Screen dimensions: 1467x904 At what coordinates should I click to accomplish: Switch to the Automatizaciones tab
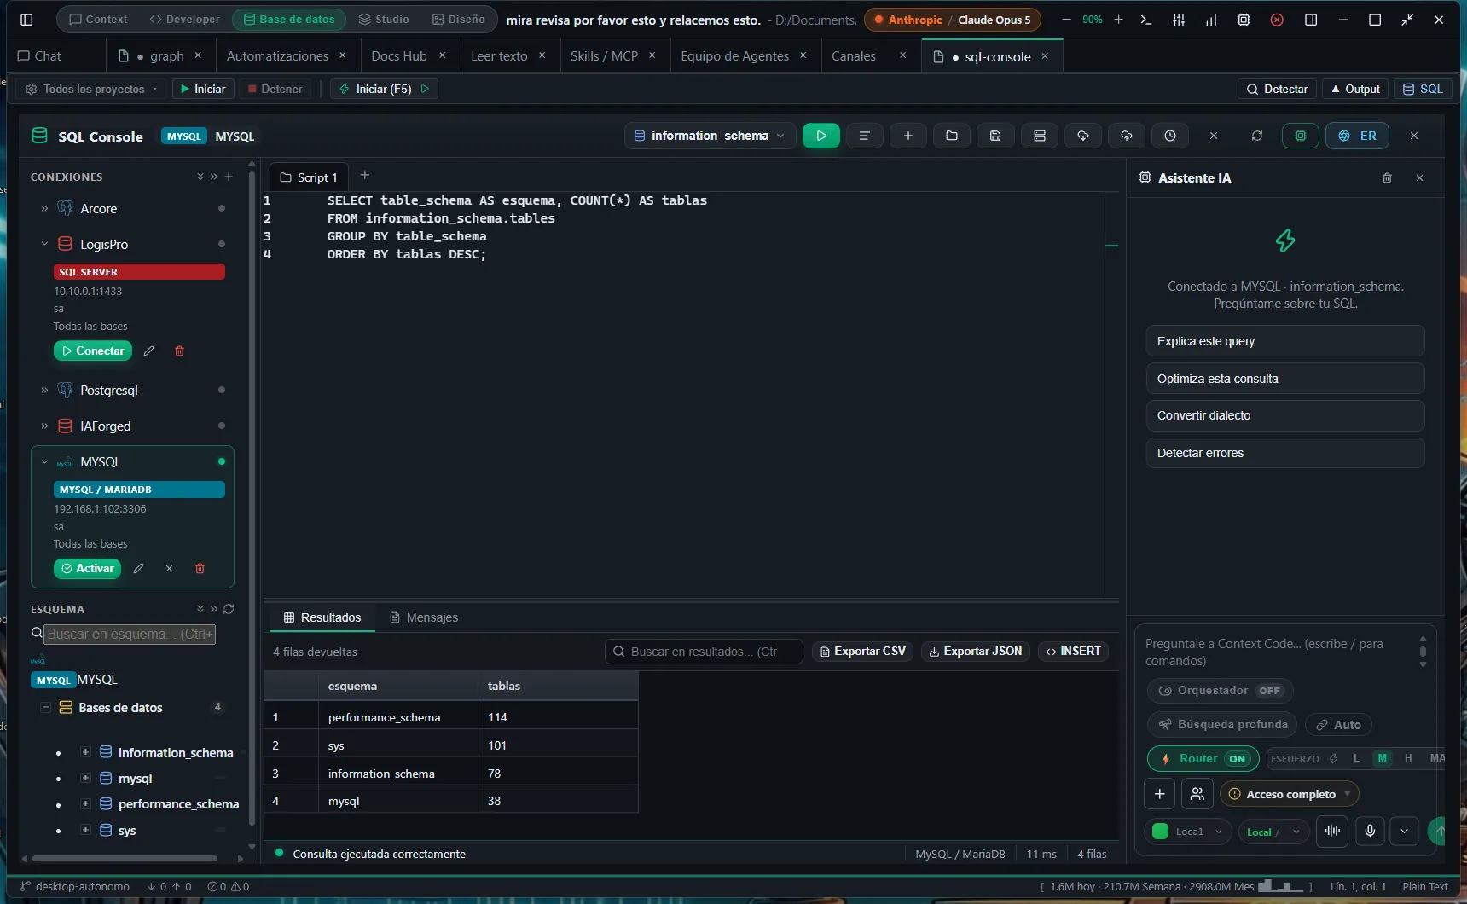pos(277,55)
